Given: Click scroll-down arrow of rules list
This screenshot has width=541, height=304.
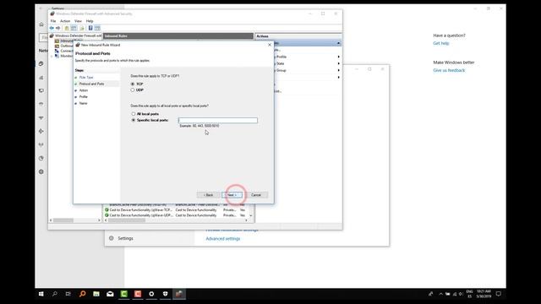Looking at the screenshot, I should 251,215.
